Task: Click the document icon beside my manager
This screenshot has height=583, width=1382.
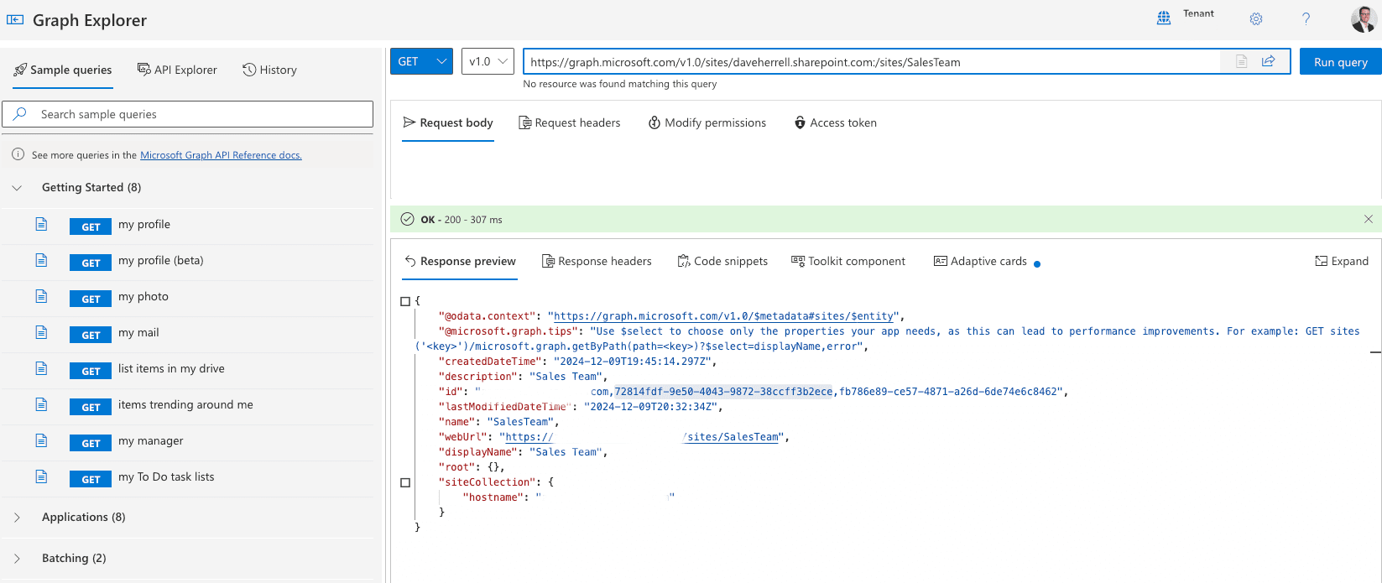Action: [x=41, y=440]
